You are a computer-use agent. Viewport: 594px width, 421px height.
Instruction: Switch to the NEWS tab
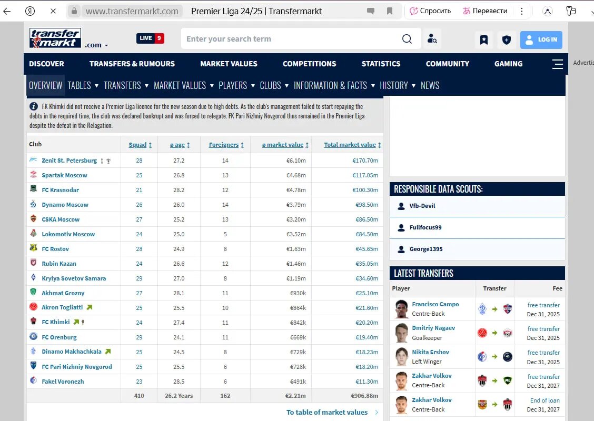(430, 85)
